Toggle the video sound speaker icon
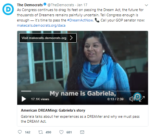 [x=132, y=99]
